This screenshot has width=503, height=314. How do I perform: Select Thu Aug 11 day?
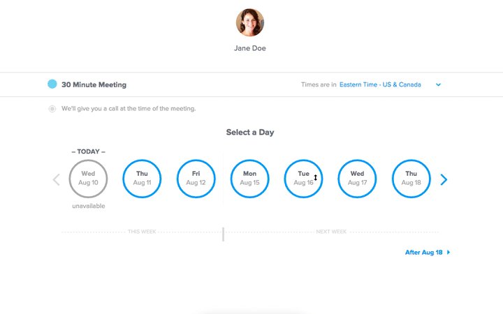142,179
